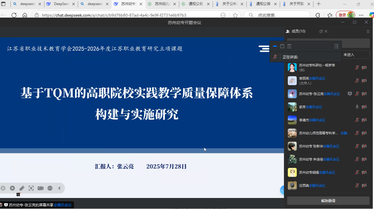Toggle camera icon for 李德方
The width and height of the screenshot is (374, 209).
(x=364, y=120)
